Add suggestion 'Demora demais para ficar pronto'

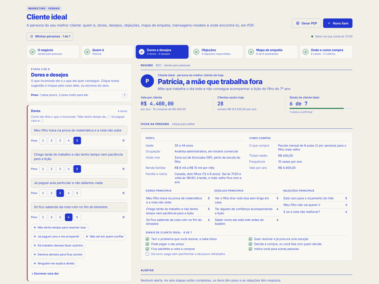pyautogui.click(x=58, y=254)
